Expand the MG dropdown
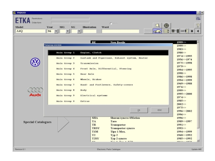The width and height of the screenshot is (215, 161). pyautogui.click(x=68, y=31)
